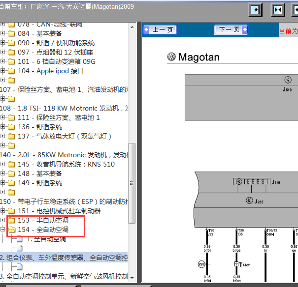Expand the 111 保险丝方案 folder

coord(2,117)
